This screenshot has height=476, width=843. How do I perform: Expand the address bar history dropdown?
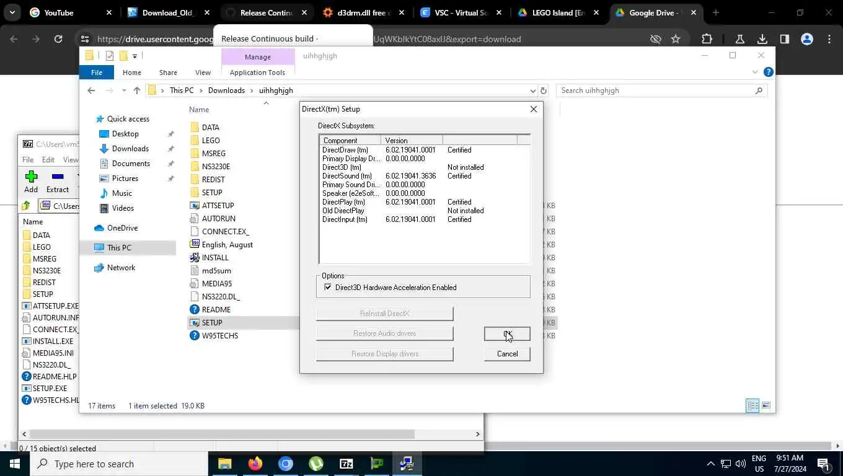pyautogui.click(x=532, y=90)
